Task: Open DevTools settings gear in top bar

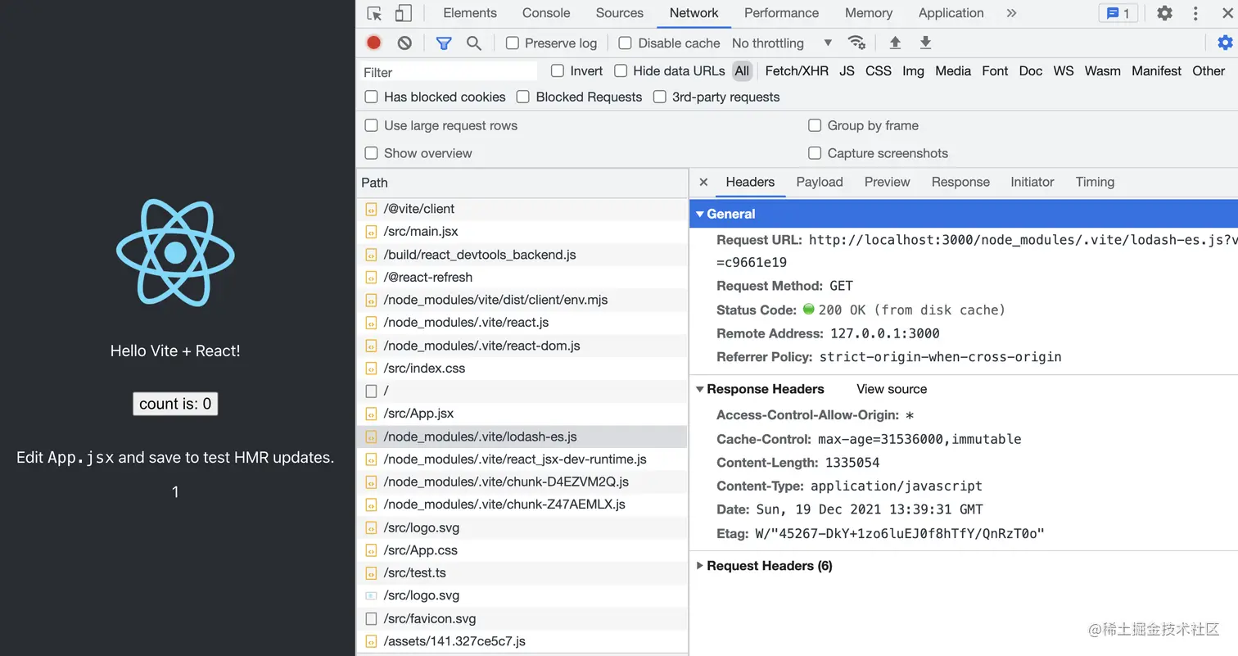Action: pos(1164,13)
